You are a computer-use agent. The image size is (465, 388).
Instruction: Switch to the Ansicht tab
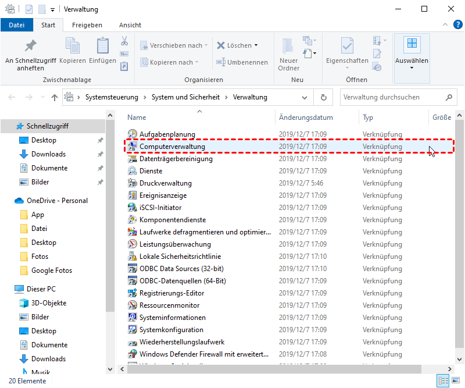[x=130, y=25]
